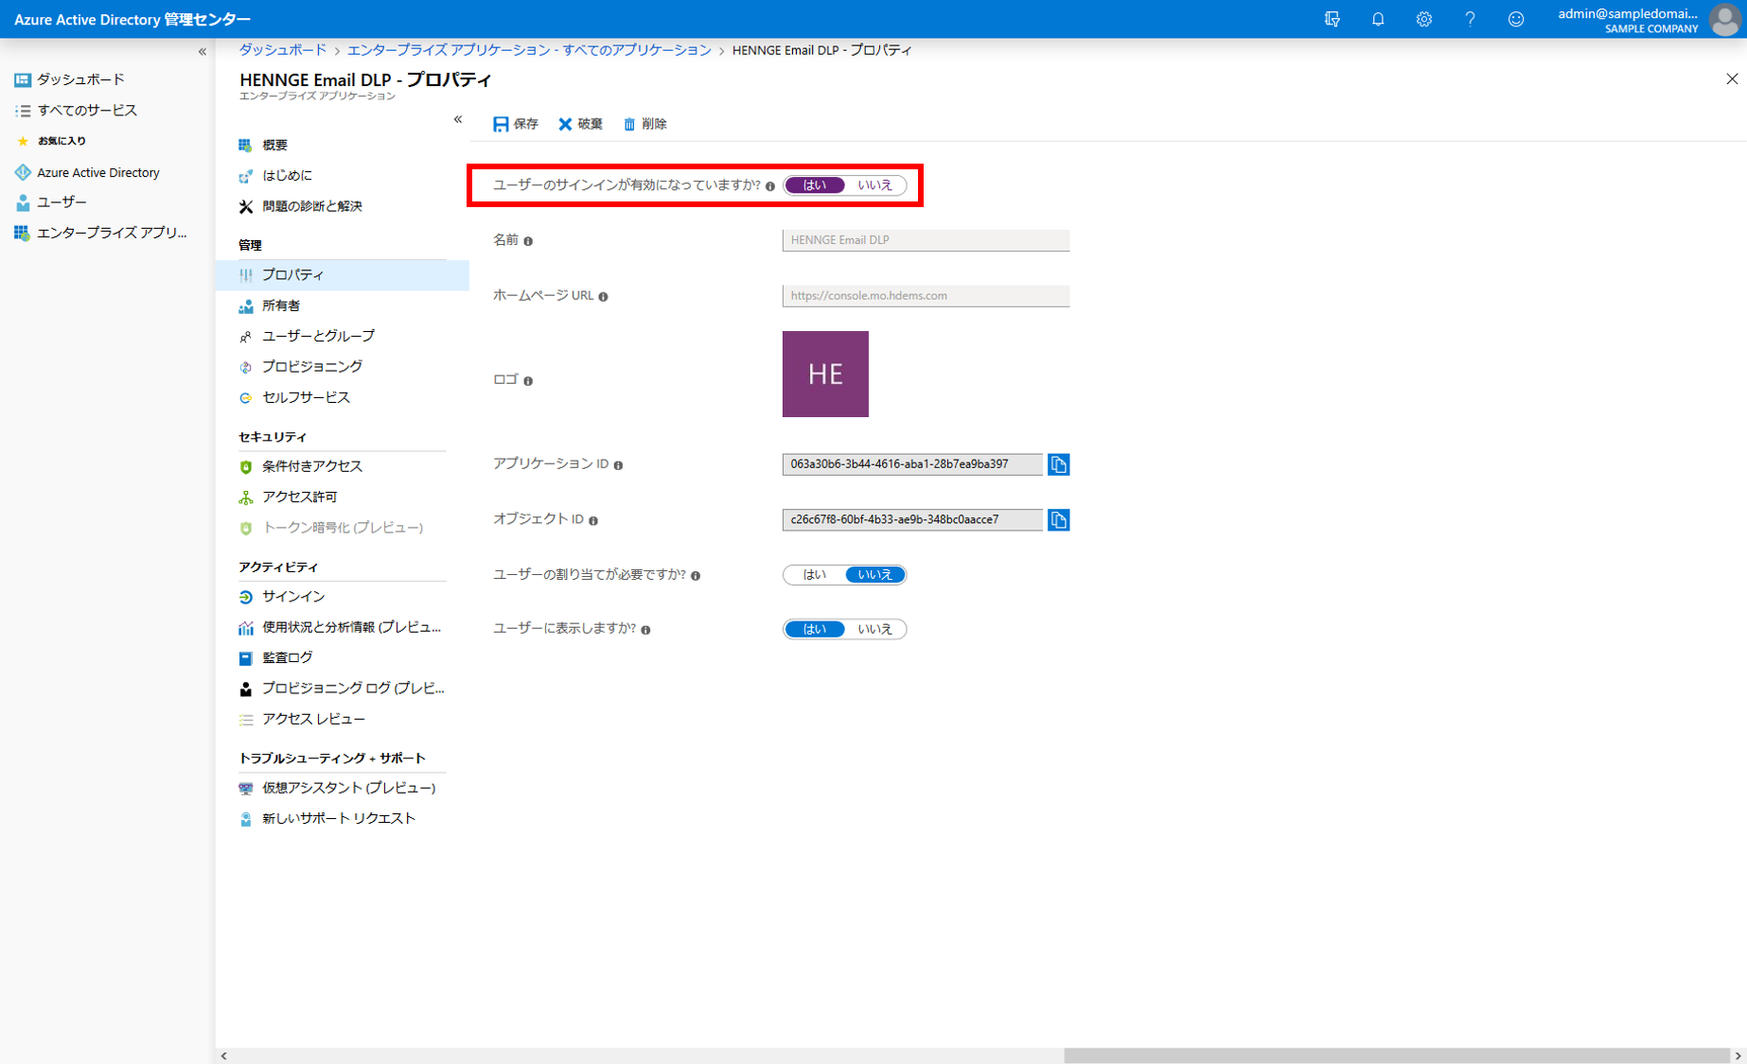Click the user avatar picture
This screenshot has width=1747, height=1064.
pyautogui.click(x=1724, y=20)
